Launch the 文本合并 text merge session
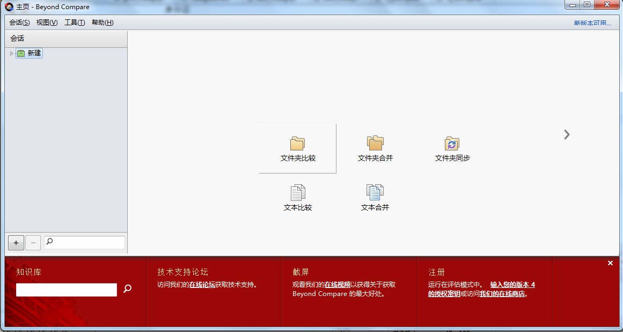 tap(375, 198)
